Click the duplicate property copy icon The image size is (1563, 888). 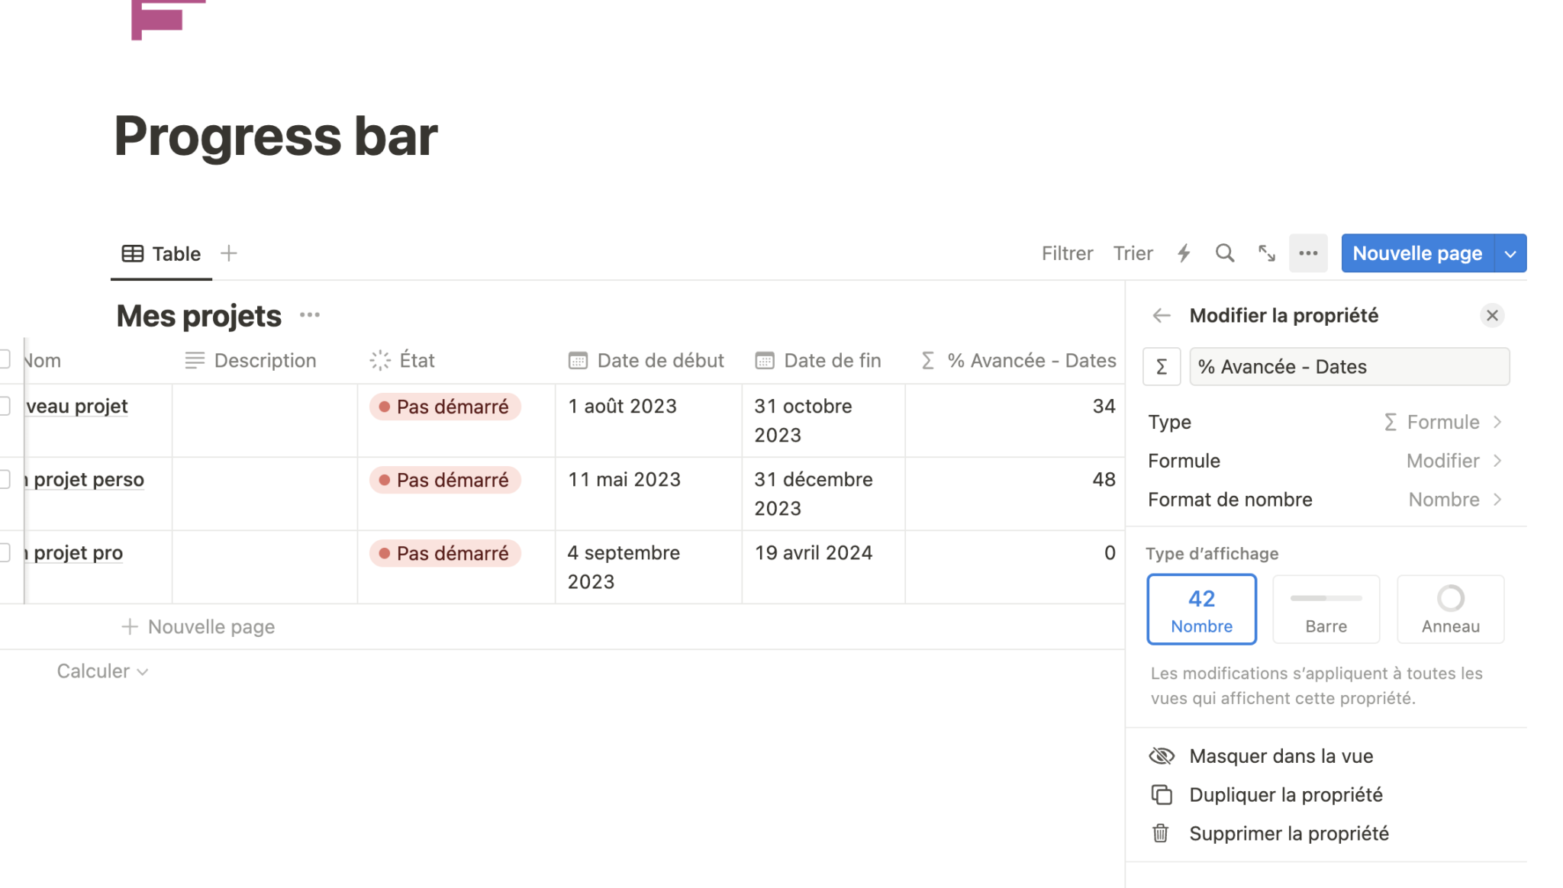(1162, 795)
